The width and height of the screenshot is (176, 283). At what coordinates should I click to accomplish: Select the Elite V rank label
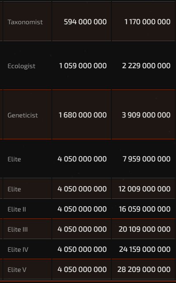tap(17, 269)
